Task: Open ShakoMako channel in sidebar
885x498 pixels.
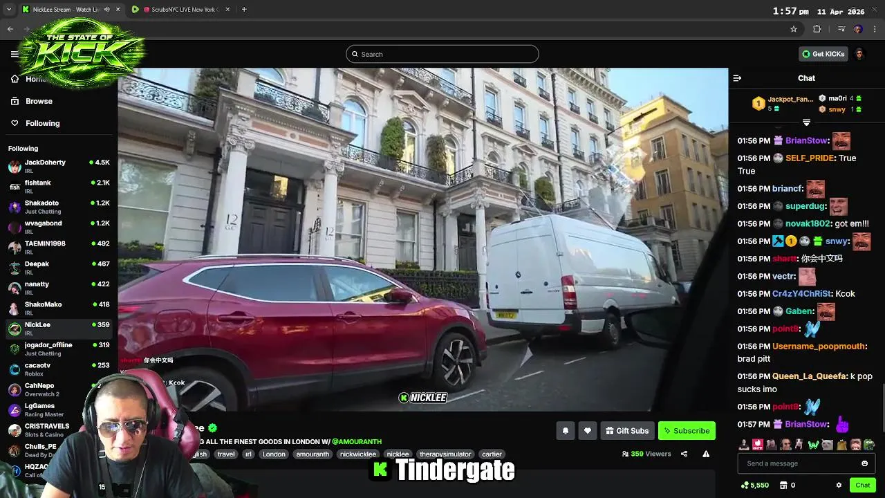Action: [59, 308]
